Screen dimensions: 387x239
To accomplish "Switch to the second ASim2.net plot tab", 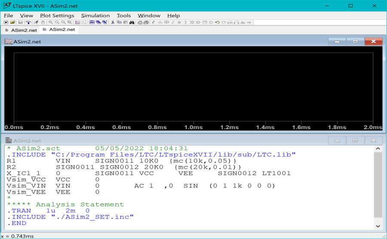I will click(59, 30).
